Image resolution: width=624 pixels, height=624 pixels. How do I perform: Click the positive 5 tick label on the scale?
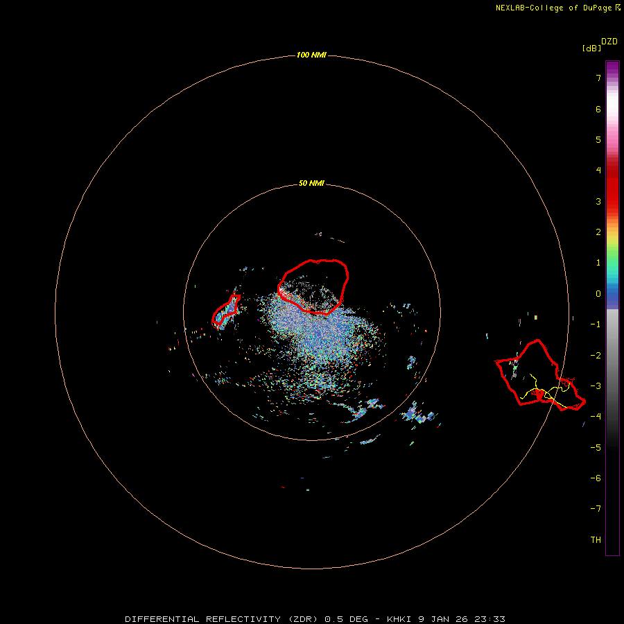598,139
